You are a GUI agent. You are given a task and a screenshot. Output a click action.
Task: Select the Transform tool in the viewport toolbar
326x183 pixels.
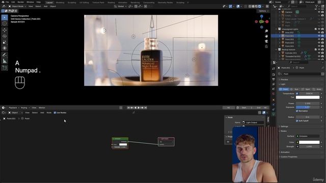click(5, 48)
